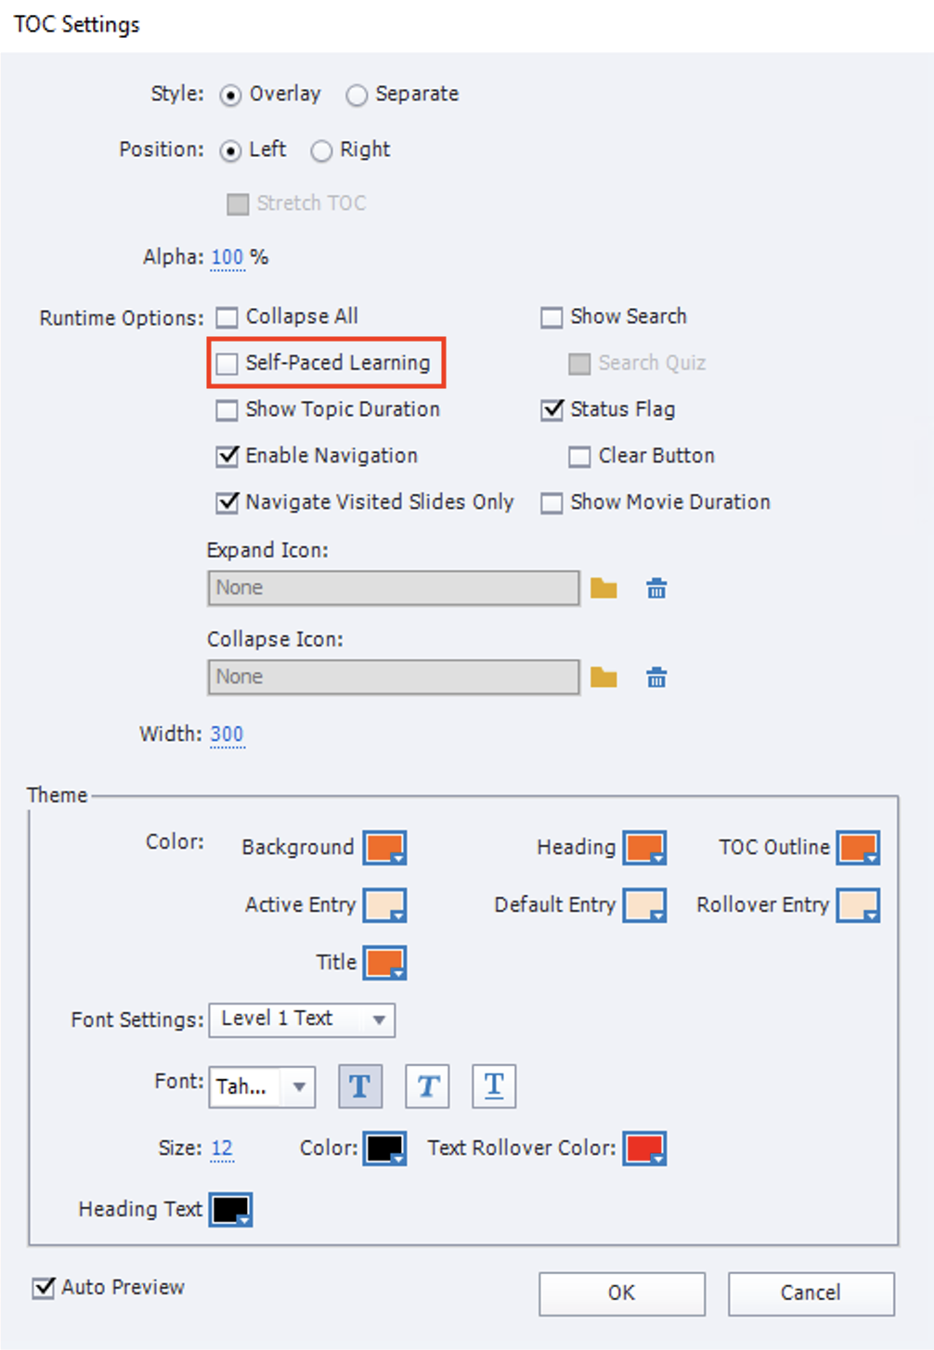Uncheck Navigate Visited Slides Only
The height and width of the screenshot is (1350, 934).
click(226, 502)
